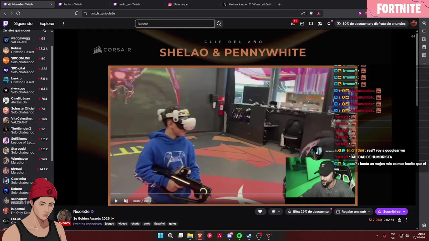Open reading list in Brave sidebar
This screenshot has height=241, width=429.
click(424, 55)
